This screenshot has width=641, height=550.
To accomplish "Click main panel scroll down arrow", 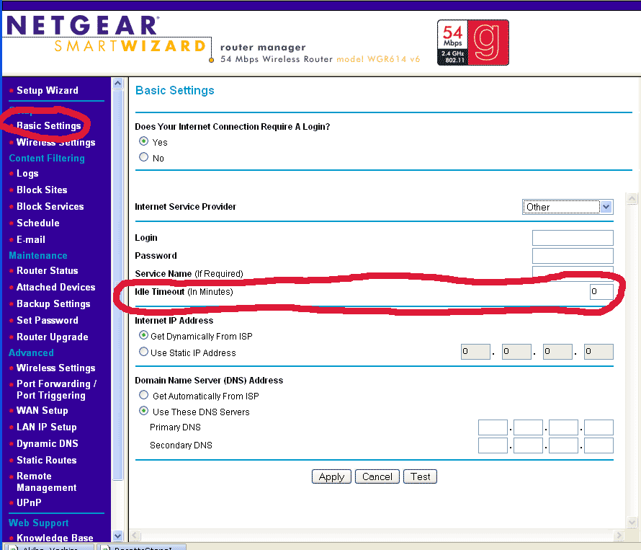I will 632,522.
